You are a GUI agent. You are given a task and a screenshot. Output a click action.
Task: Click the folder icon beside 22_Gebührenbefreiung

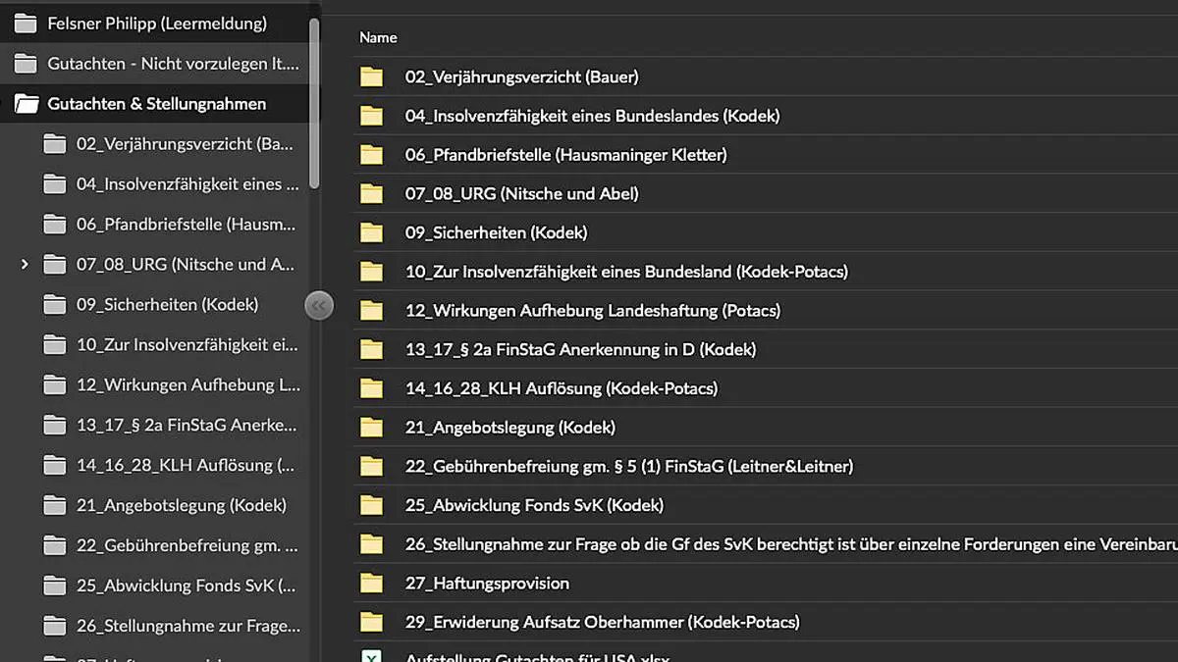[371, 466]
